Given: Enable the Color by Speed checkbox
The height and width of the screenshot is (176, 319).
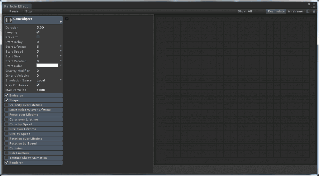Looking at the screenshot, I should click(x=7, y=124).
